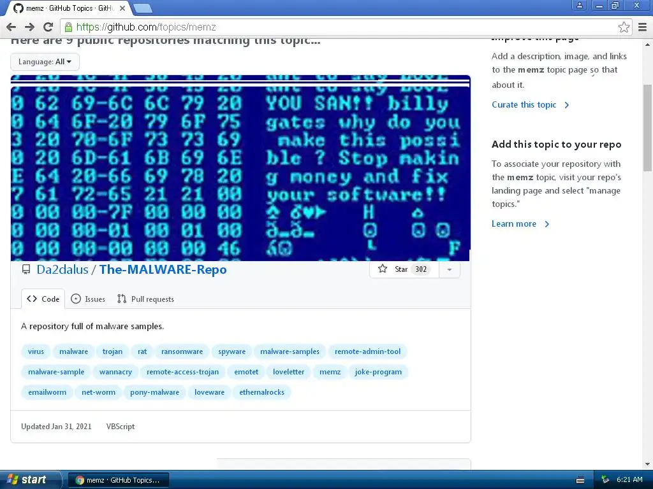Image resolution: width=653 pixels, height=489 pixels.
Task: Click the malware-samples topic tag
Action: coord(290,351)
